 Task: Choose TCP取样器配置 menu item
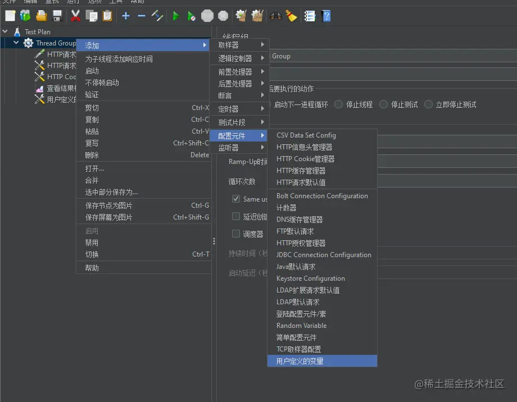point(322,349)
